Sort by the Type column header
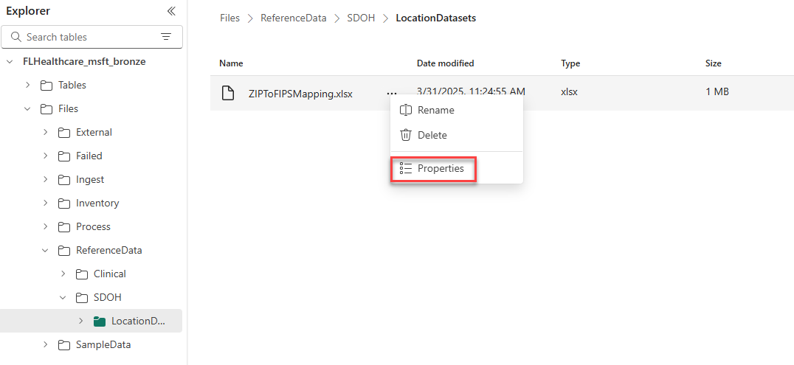Viewport: 794px width, 365px height. coord(570,63)
